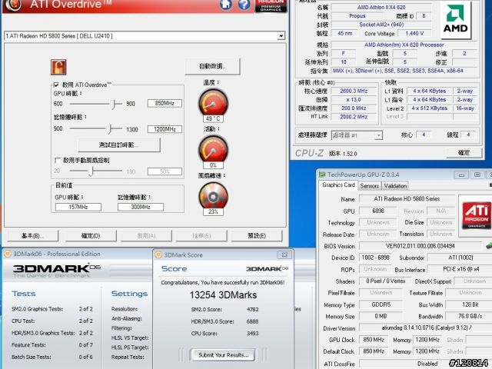Click the Device ID 1002 - 6898 field
The height and width of the screenshot is (369, 492).
point(375,258)
